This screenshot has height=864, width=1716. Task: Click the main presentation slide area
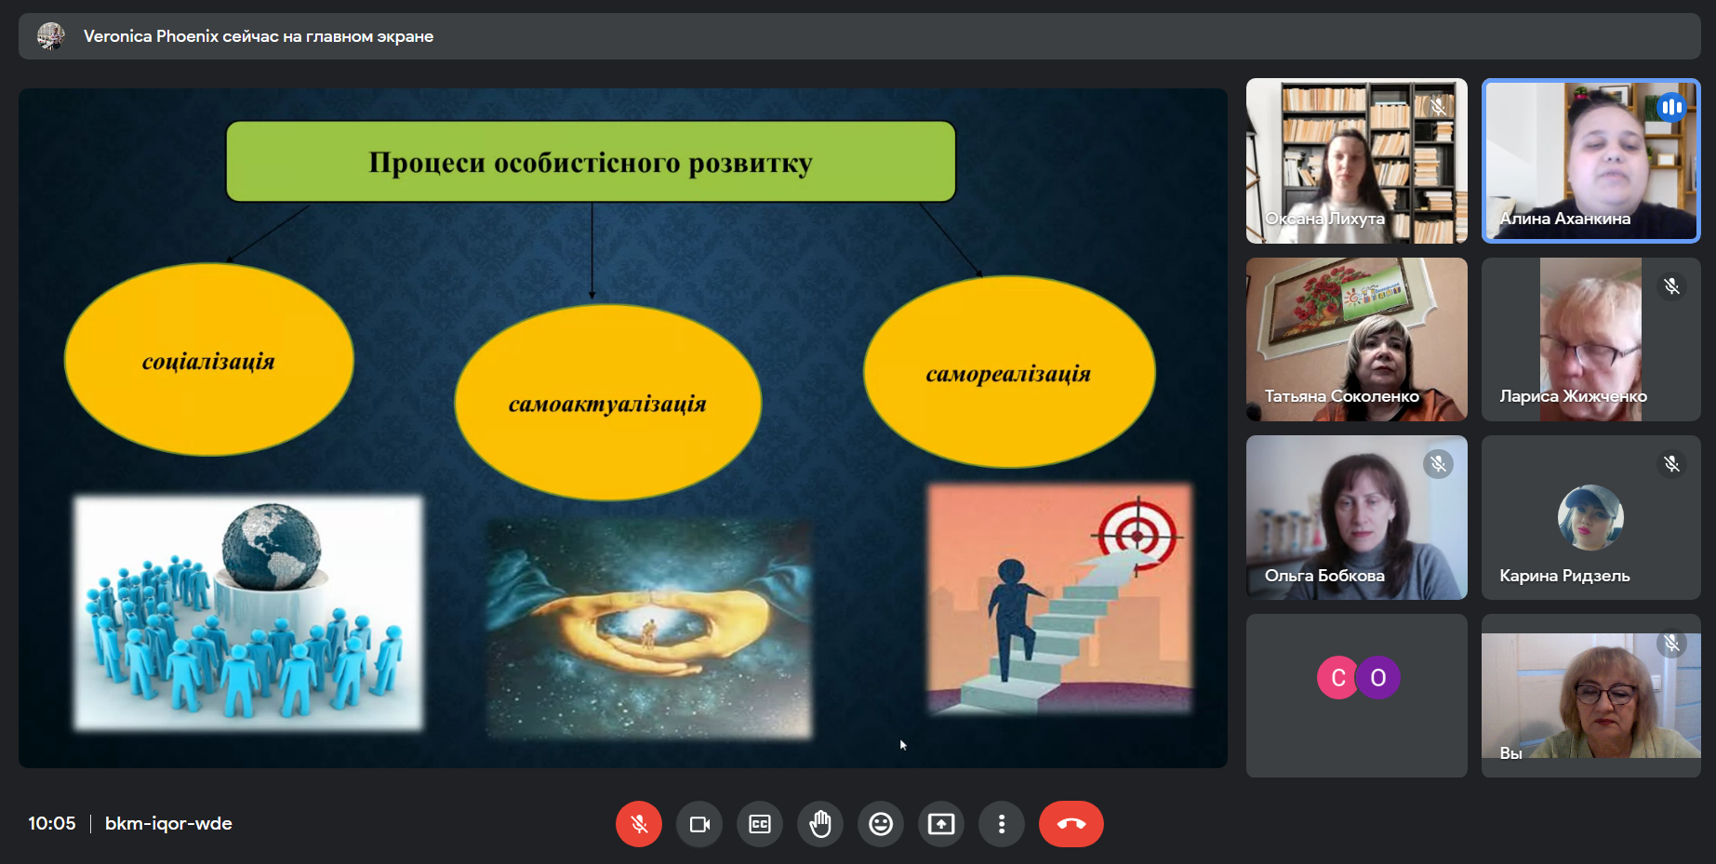(x=622, y=428)
